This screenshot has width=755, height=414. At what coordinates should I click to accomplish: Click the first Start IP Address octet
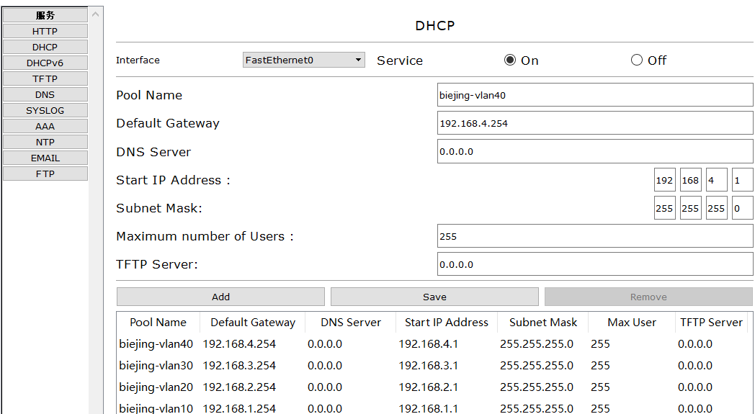664,181
